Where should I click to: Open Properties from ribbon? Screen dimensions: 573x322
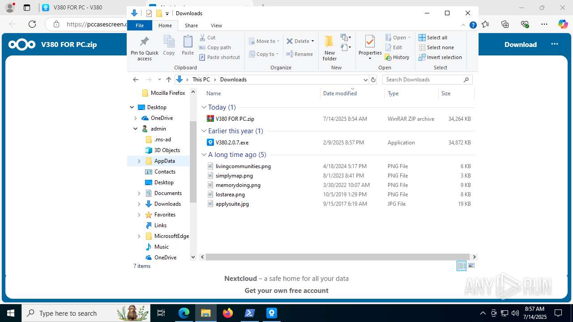370,47
